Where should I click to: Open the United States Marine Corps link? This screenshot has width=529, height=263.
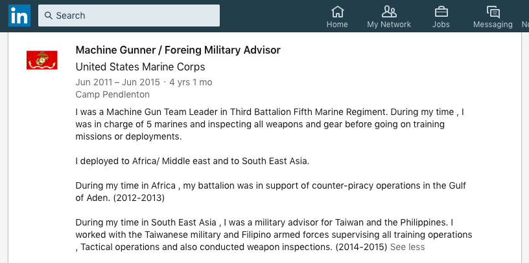[x=140, y=67]
